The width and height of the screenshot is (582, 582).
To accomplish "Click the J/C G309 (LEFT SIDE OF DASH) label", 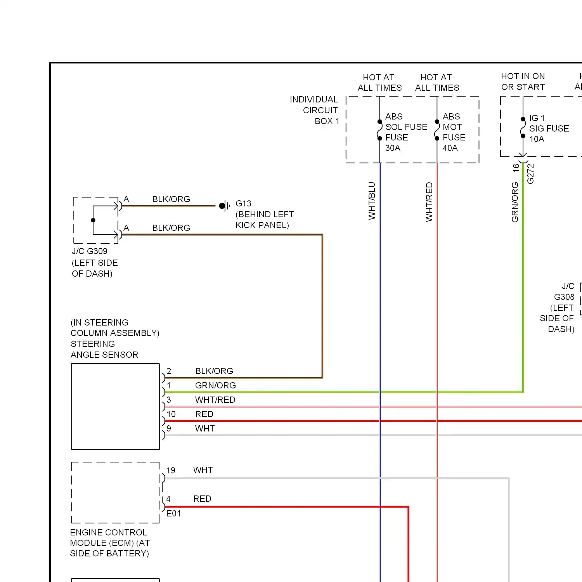I will [95, 262].
